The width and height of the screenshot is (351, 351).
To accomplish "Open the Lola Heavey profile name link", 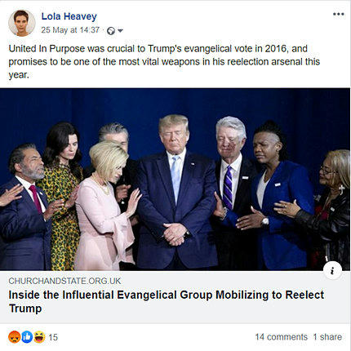I will 69,16.
